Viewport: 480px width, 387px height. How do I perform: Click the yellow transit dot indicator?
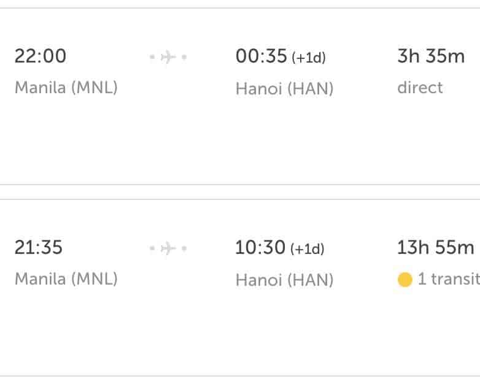coord(405,280)
